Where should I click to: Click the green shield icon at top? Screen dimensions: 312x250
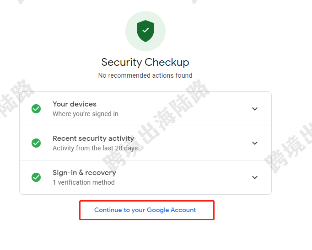tap(145, 31)
